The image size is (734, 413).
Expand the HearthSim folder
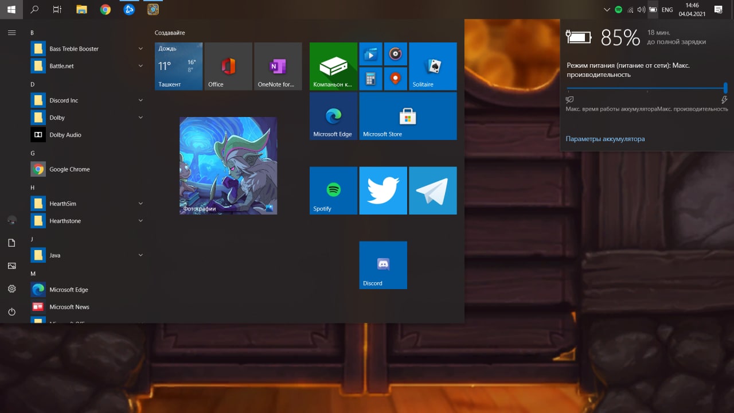(88, 204)
